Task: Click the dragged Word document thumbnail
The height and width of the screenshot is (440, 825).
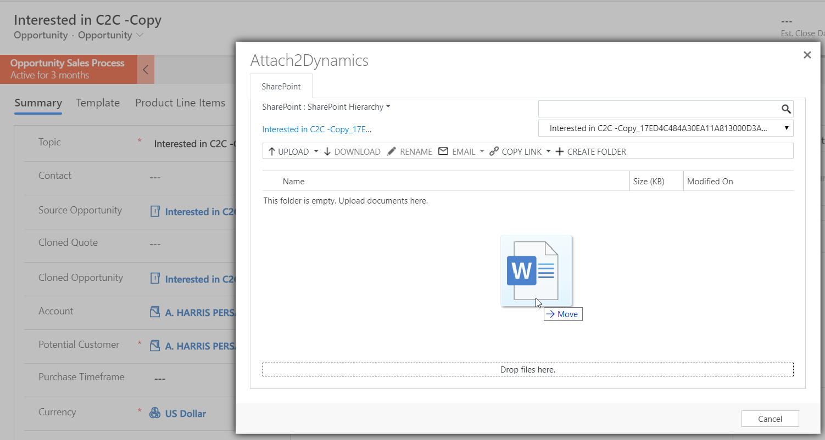Action: [536, 271]
